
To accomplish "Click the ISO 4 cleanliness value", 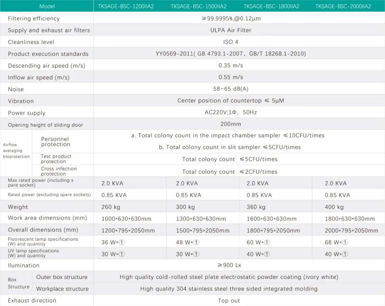I will (231, 42).
